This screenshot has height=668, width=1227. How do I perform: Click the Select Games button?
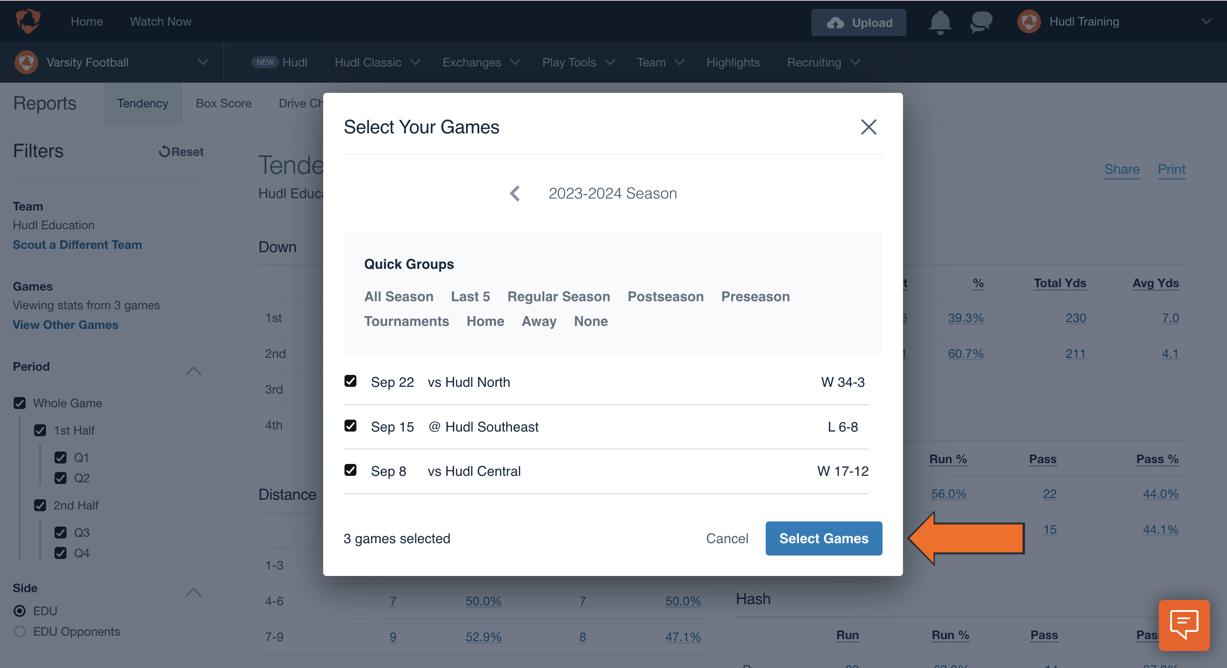824,538
